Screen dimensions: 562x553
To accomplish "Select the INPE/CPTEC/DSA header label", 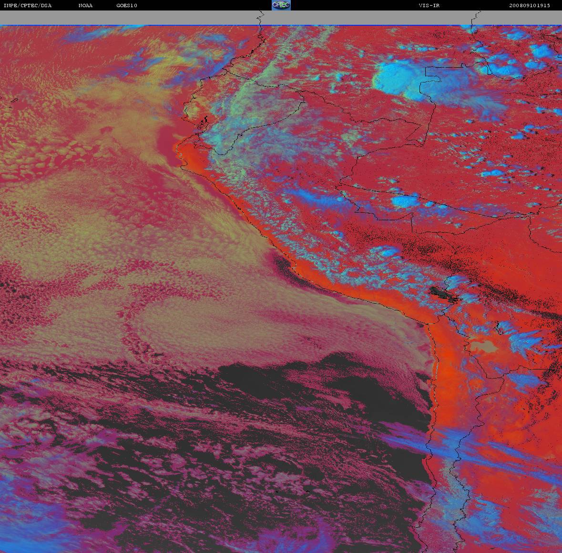I will [27, 5].
